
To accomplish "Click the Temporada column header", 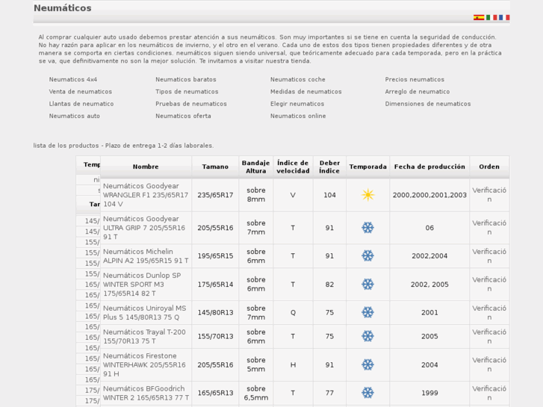I will (x=367, y=167).
